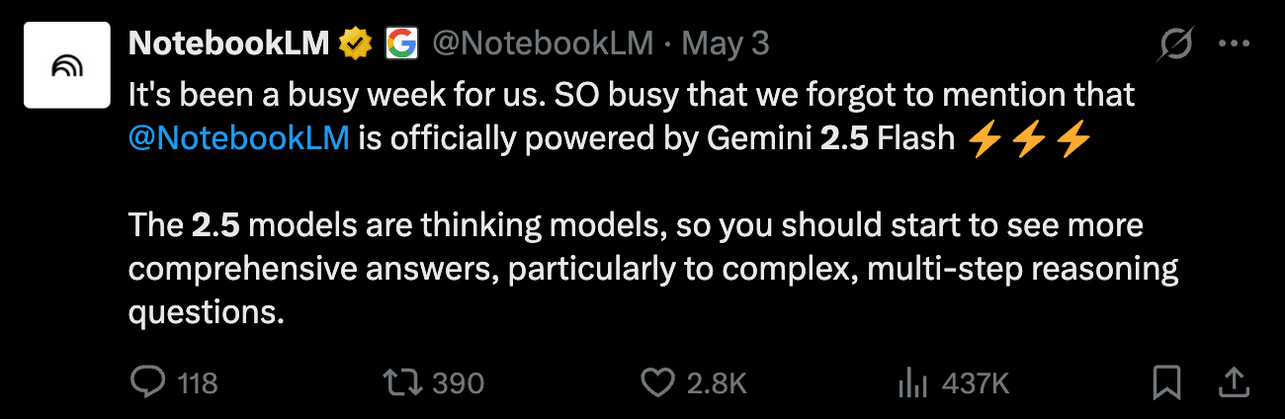Open the three-dot More options menu
The image size is (1285, 419).
pos(1235,43)
